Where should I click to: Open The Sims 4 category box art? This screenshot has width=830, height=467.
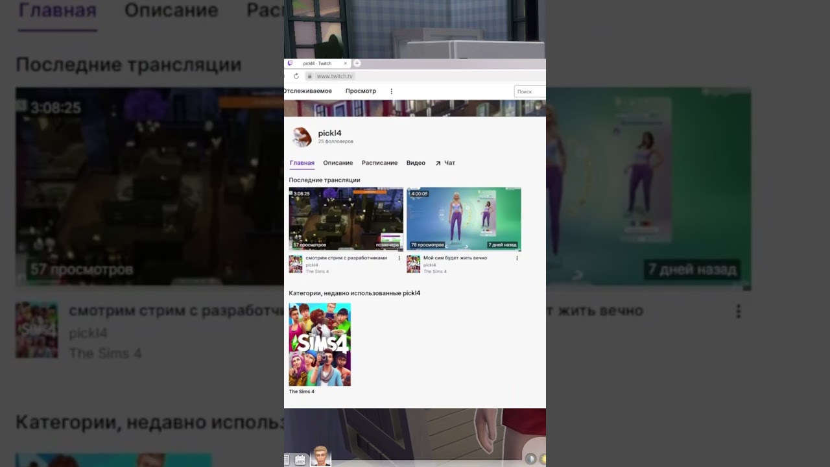click(320, 344)
